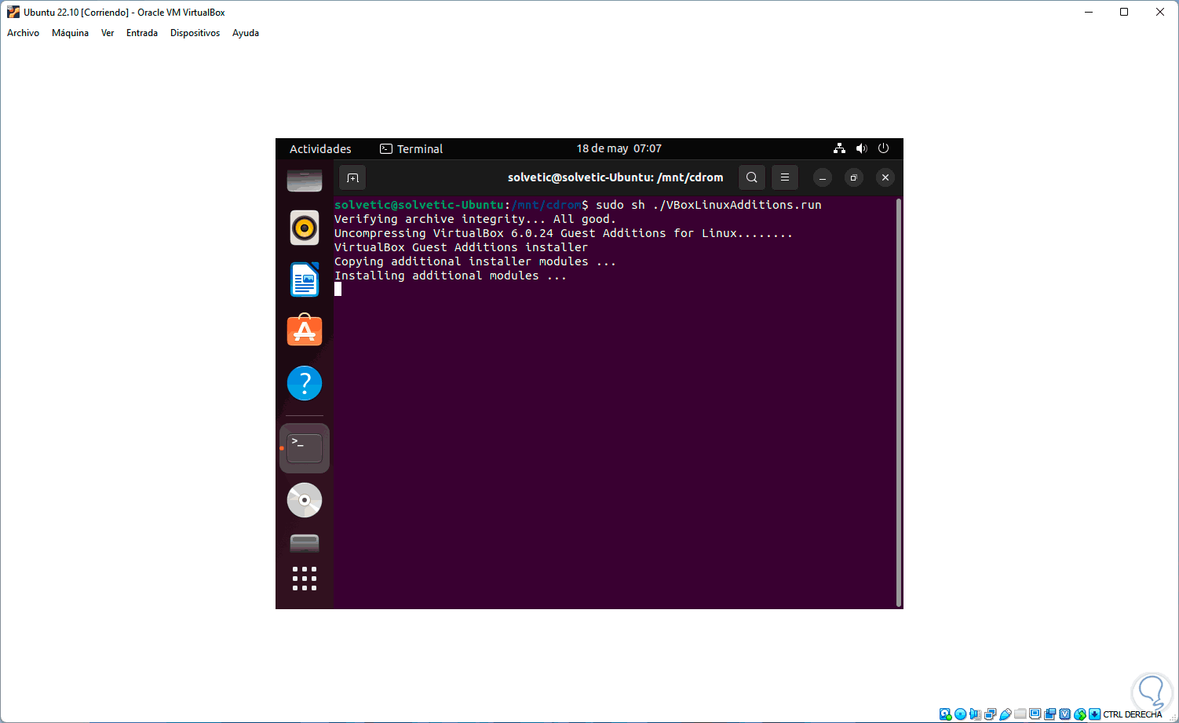Click the mouse integration status icon

click(1079, 714)
